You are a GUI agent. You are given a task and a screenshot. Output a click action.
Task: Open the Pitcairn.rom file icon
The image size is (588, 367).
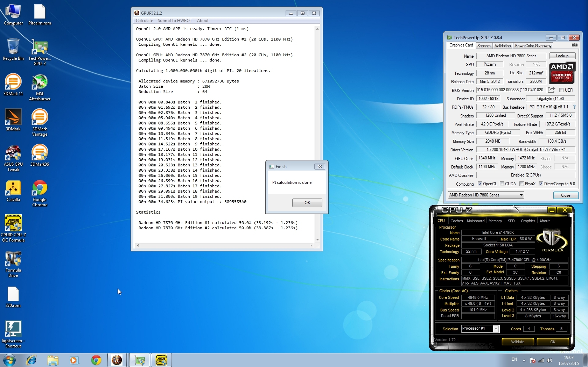pos(40,15)
